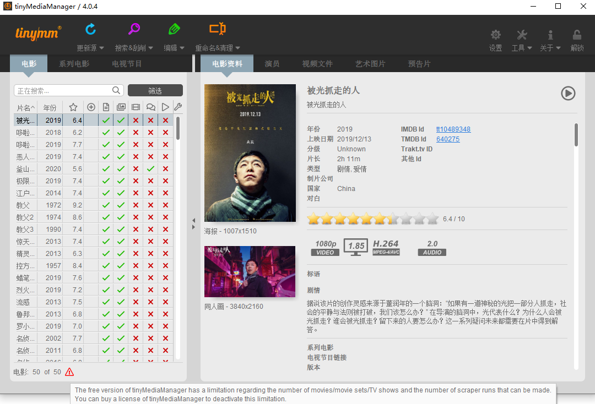Screen dimensions: 595x404
Task: Expand the about dropdown arrow
Action: [x=558, y=48]
